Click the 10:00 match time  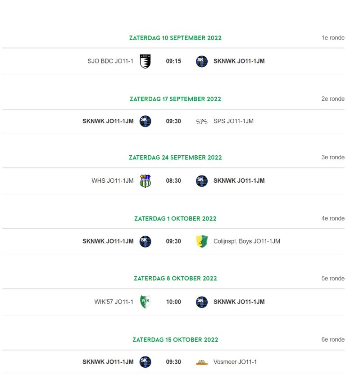pos(173,302)
